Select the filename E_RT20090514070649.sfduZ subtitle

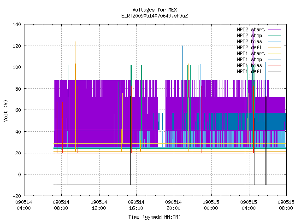154,16
